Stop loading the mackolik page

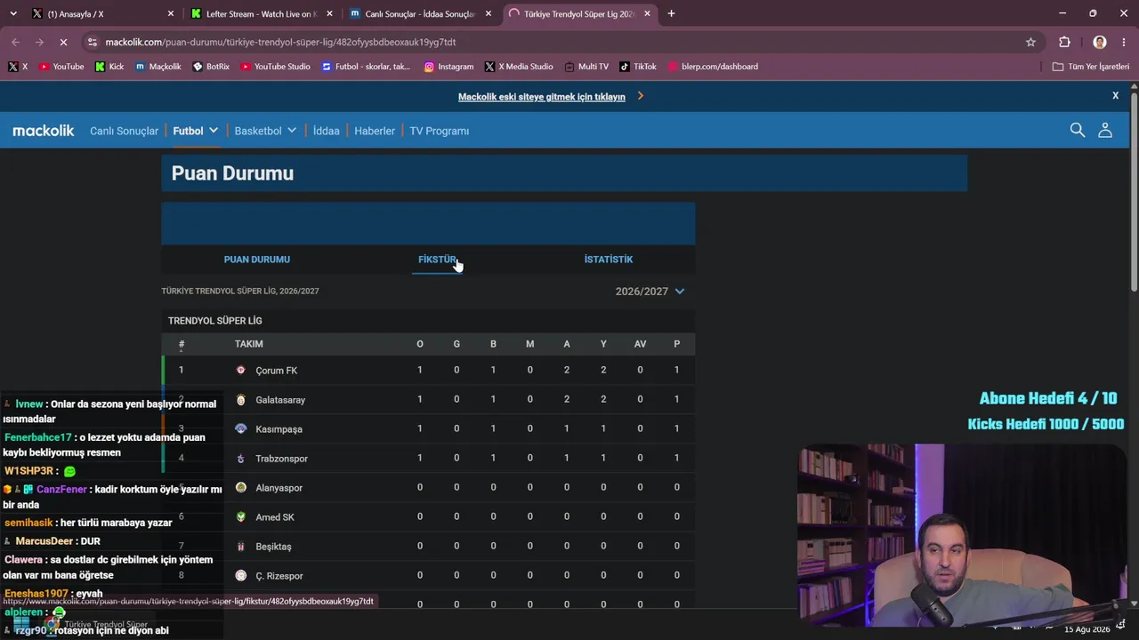click(x=63, y=42)
